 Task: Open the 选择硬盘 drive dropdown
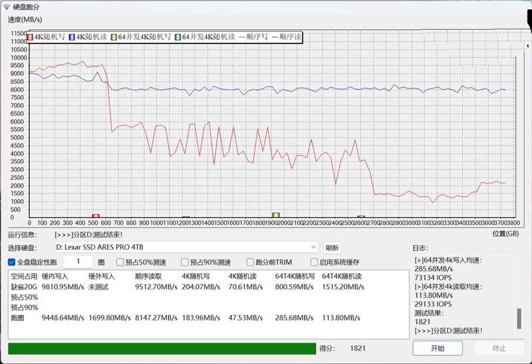[313, 247]
